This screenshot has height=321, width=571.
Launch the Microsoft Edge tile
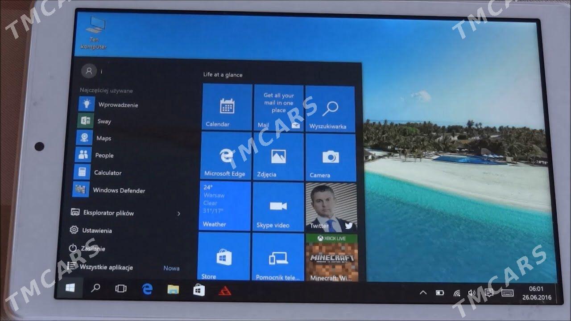(226, 155)
